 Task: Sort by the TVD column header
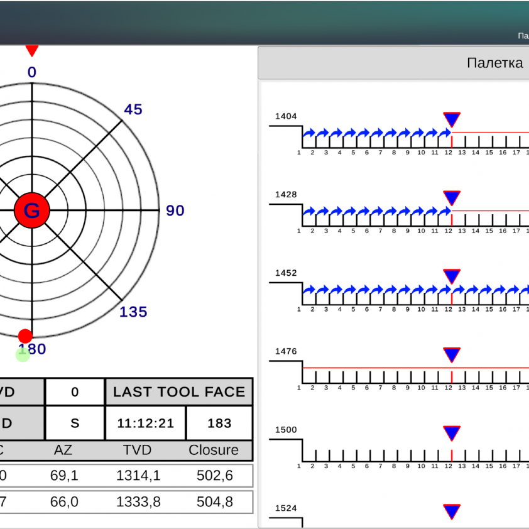(x=138, y=450)
